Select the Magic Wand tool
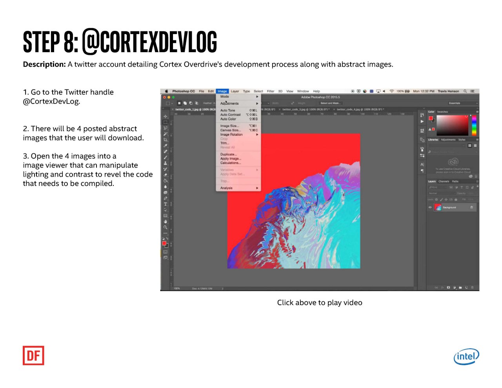This screenshot has width=502, height=388. (x=166, y=134)
